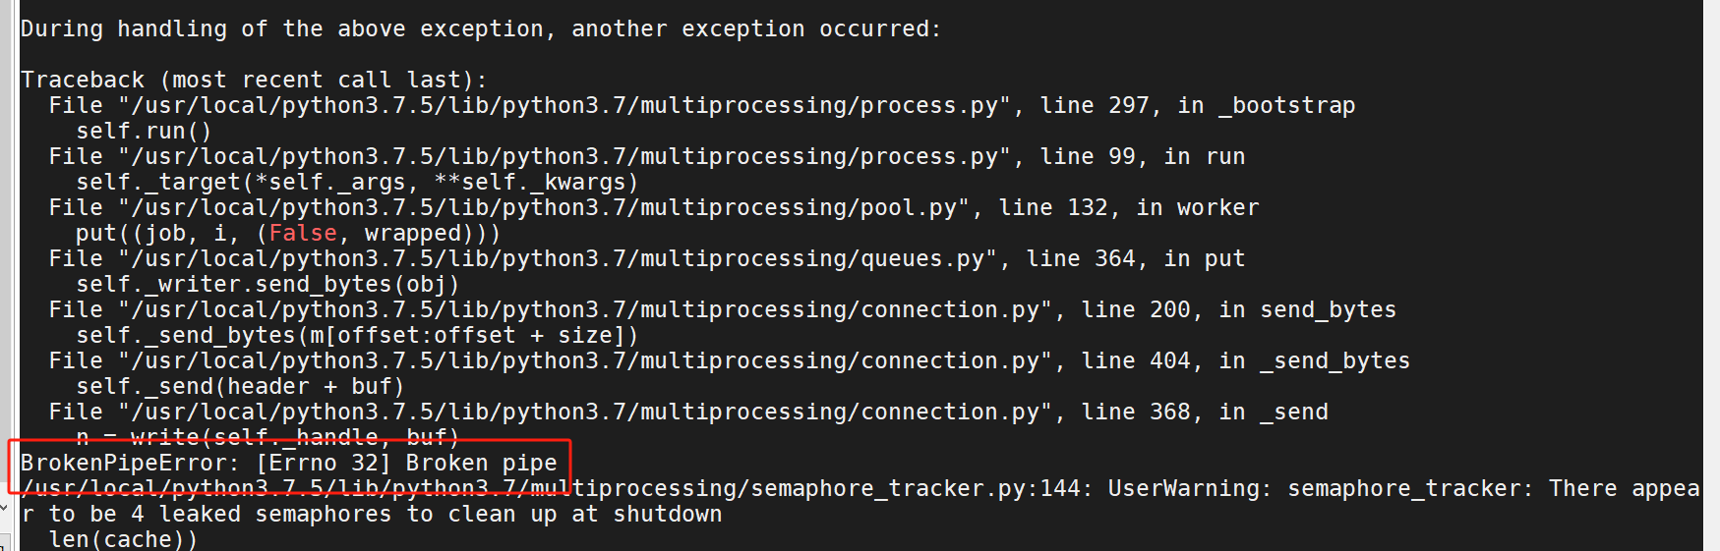This screenshot has width=1720, height=551.
Task: Click the process.py path on line 297
Action: tap(565, 105)
